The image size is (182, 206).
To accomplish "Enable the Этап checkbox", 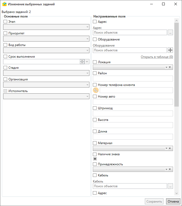I will click(x=5, y=22).
